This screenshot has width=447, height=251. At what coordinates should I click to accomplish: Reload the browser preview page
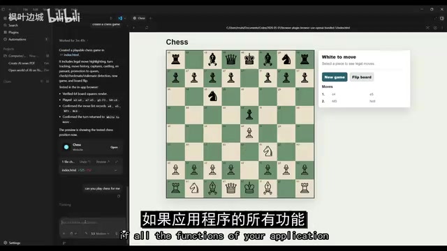pyautogui.click(x=147, y=28)
